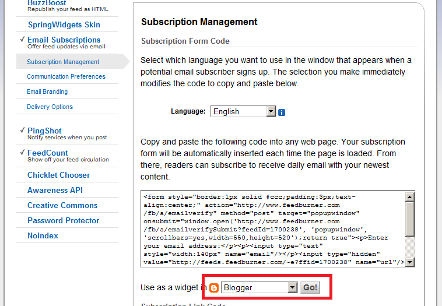
Task: Click 'Offer feed updates via email' text
Action: click(66, 47)
